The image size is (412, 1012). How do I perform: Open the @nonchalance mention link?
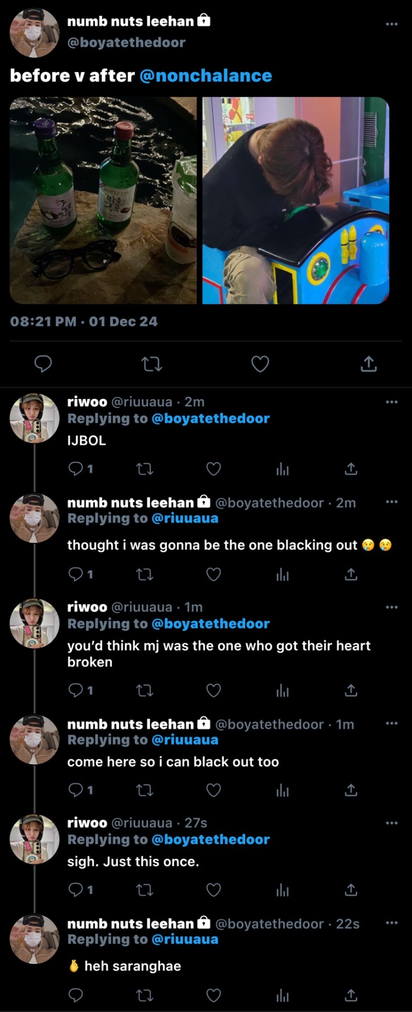[x=206, y=76]
